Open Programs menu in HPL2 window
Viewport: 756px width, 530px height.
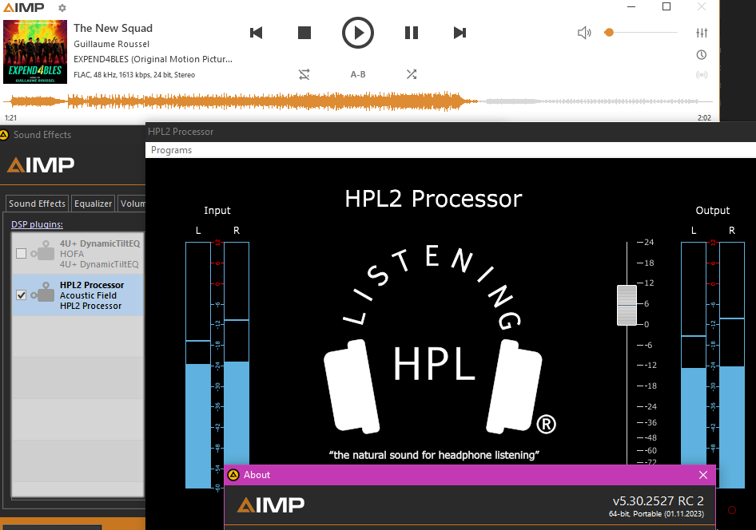(171, 150)
